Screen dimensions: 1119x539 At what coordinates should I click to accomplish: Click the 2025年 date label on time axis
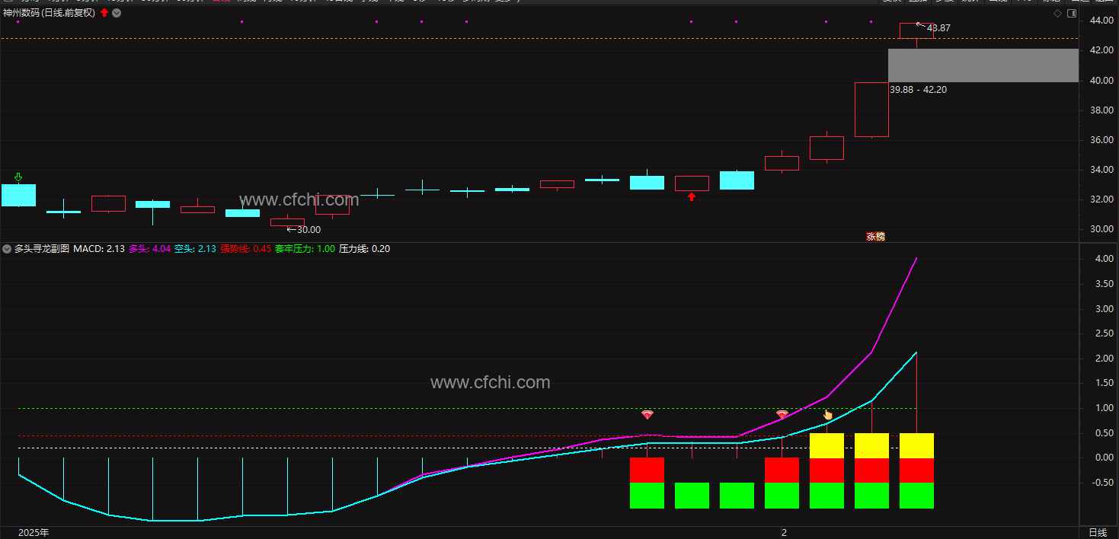click(34, 532)
